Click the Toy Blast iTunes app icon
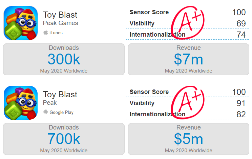 pos(21,23)
